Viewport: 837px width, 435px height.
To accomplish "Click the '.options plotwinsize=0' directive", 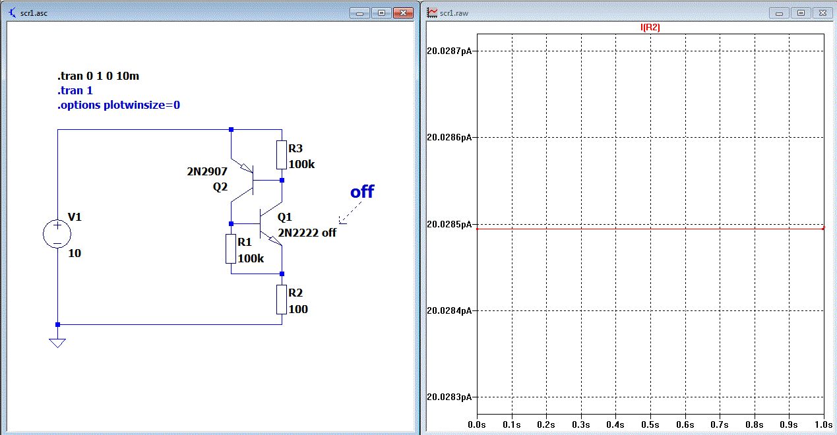I will tap(119, 105).
